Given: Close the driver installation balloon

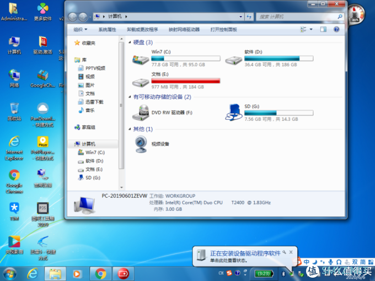Looking at the screenshot, I should point(291,252).
